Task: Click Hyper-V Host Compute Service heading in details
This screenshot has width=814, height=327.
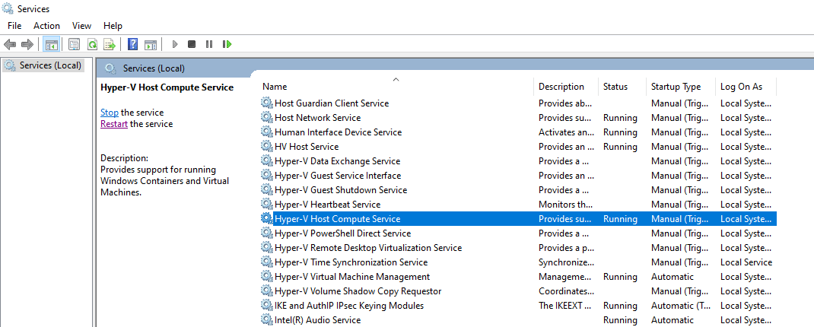Action: pyautogui.click(x=167, y=87)
